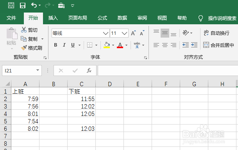The height and width of the screenshot is (150, 238).
Task: Switch to the 插入 tab
Action: (53, 18)
